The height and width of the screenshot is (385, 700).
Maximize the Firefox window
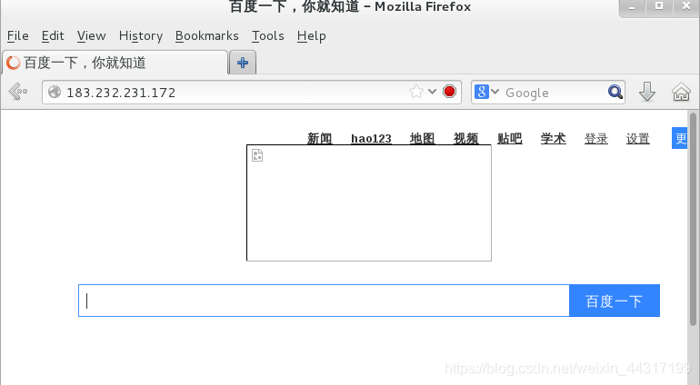coord(659,6)
